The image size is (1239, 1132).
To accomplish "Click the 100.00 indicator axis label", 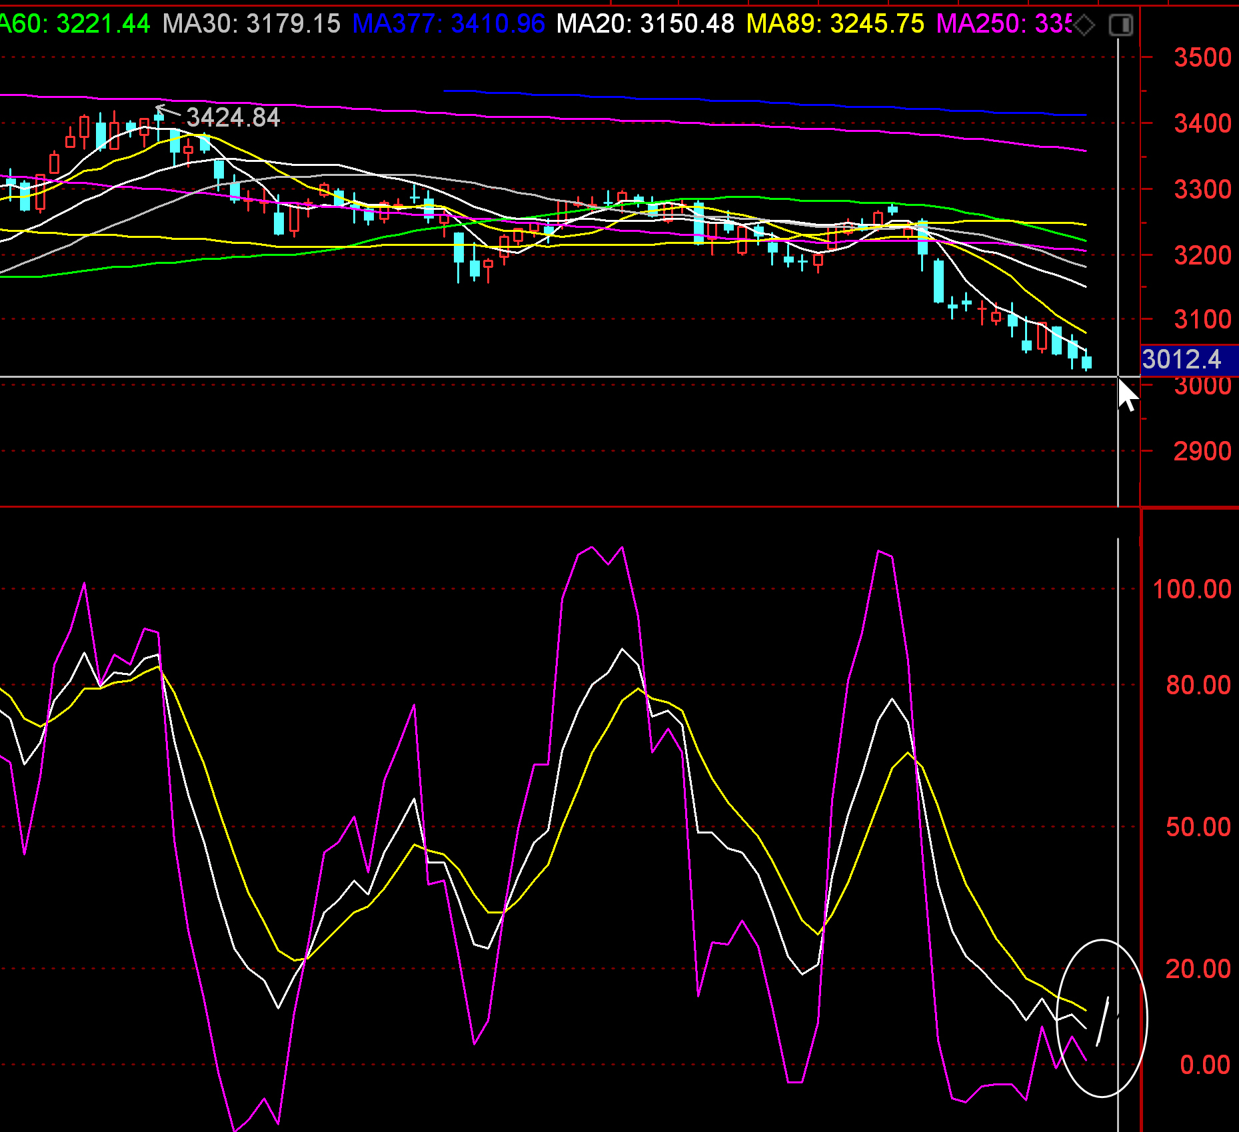I will pos(1192,589).
